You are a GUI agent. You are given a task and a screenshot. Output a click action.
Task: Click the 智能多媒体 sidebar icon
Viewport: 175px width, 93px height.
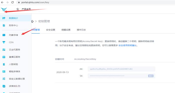pos(4,71)
